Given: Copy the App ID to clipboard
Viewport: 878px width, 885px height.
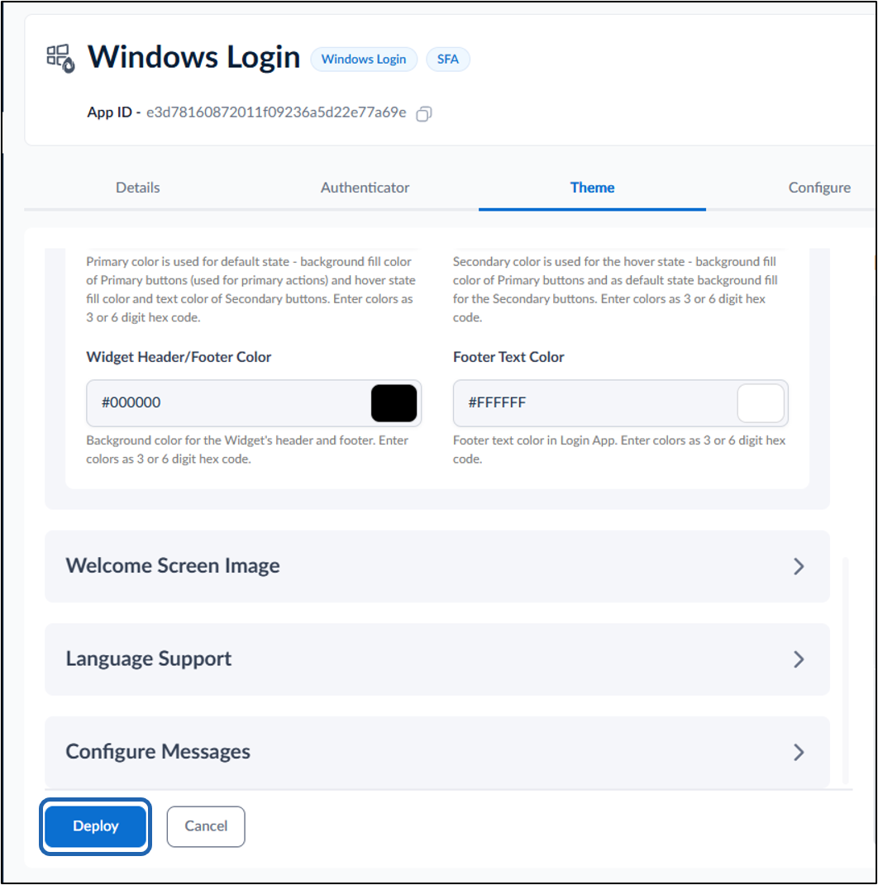Looking at the screenshot, I should [x=424, y=114].
